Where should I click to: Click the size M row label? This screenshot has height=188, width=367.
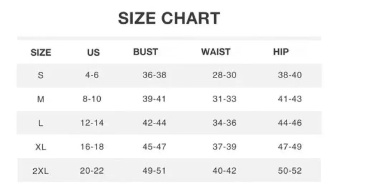coord(41,99)
